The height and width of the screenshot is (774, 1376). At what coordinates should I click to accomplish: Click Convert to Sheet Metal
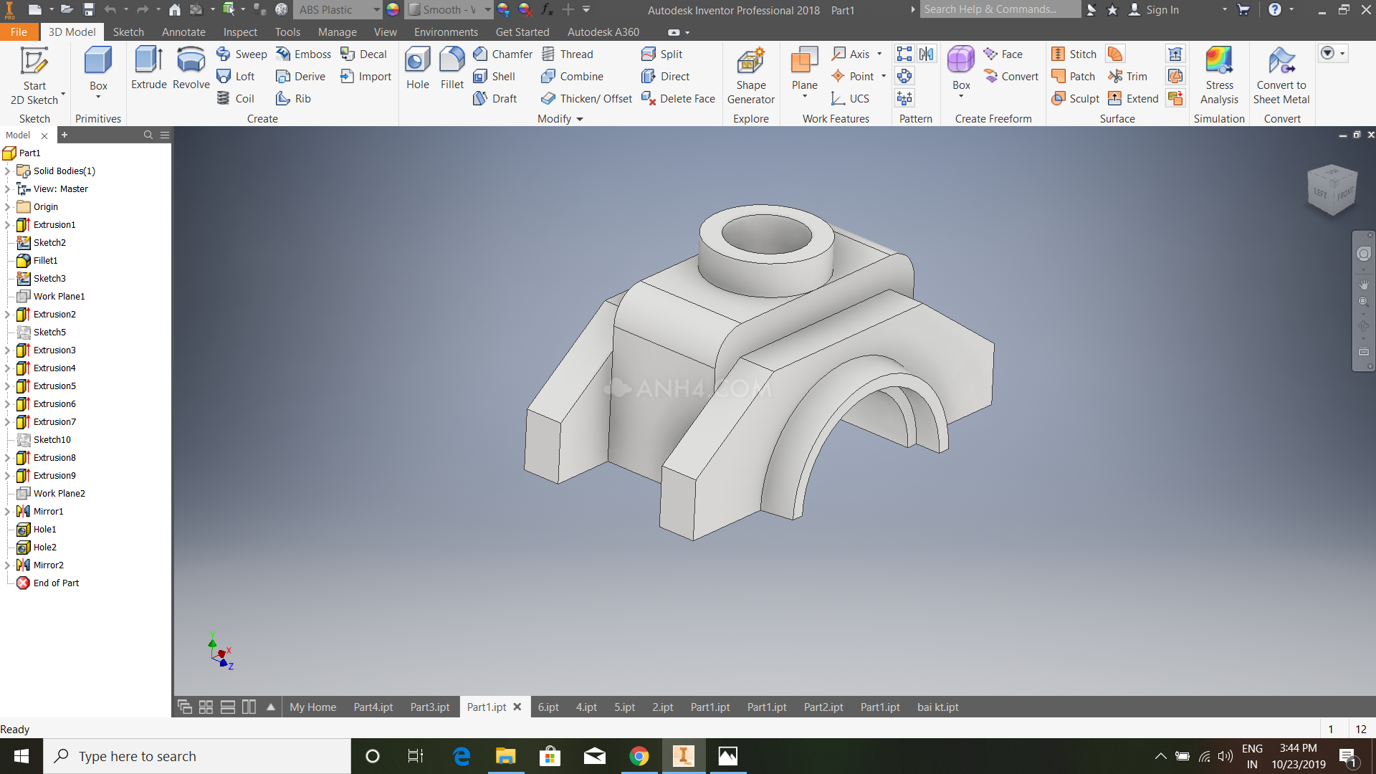(1281, 76)
